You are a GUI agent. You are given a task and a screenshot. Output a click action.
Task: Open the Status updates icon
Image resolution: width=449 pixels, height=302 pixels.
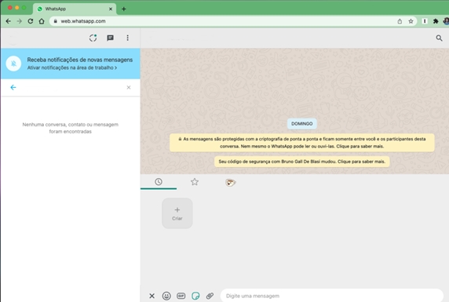click(93, 38)
